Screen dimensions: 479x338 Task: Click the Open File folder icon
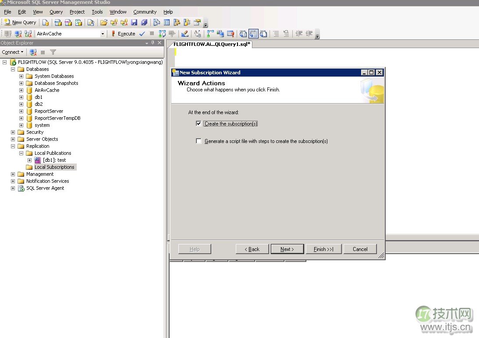(x=103, y=22)
